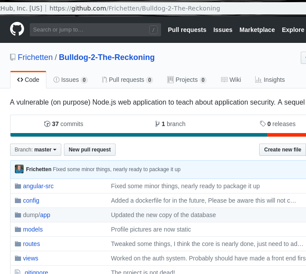Click the releases tag icon

coord(263,124)
